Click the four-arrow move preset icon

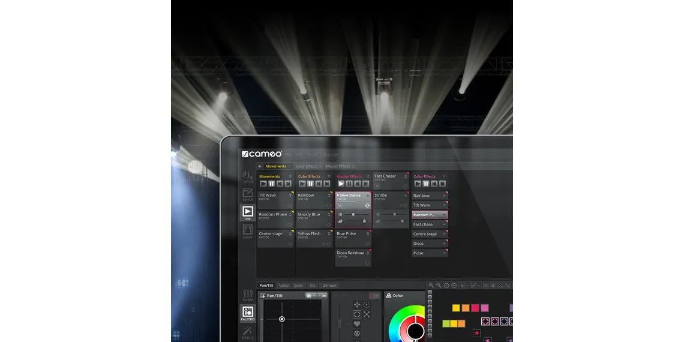tap(357, 304)
